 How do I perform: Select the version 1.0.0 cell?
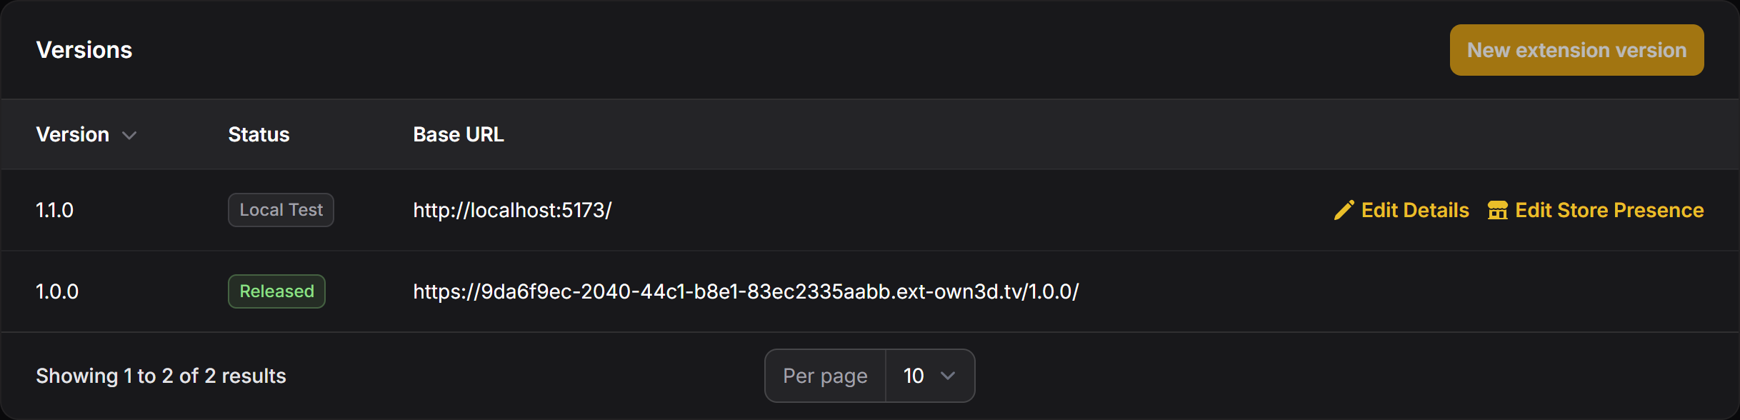57,291
